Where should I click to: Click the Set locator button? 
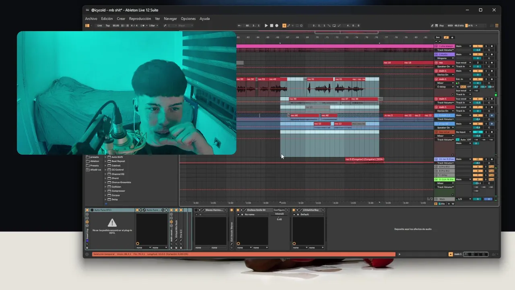(x=438, y=37)
